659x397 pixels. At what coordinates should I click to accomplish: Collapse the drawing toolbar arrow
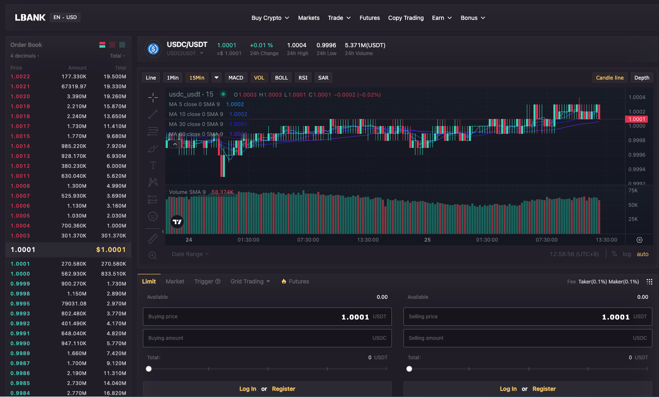point(163,232)
